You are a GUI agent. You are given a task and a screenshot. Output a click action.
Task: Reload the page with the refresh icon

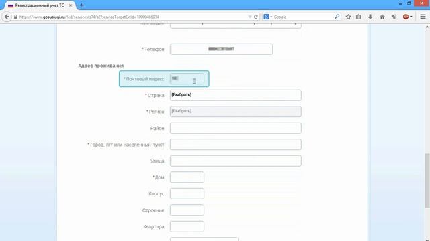pos(255,17)
